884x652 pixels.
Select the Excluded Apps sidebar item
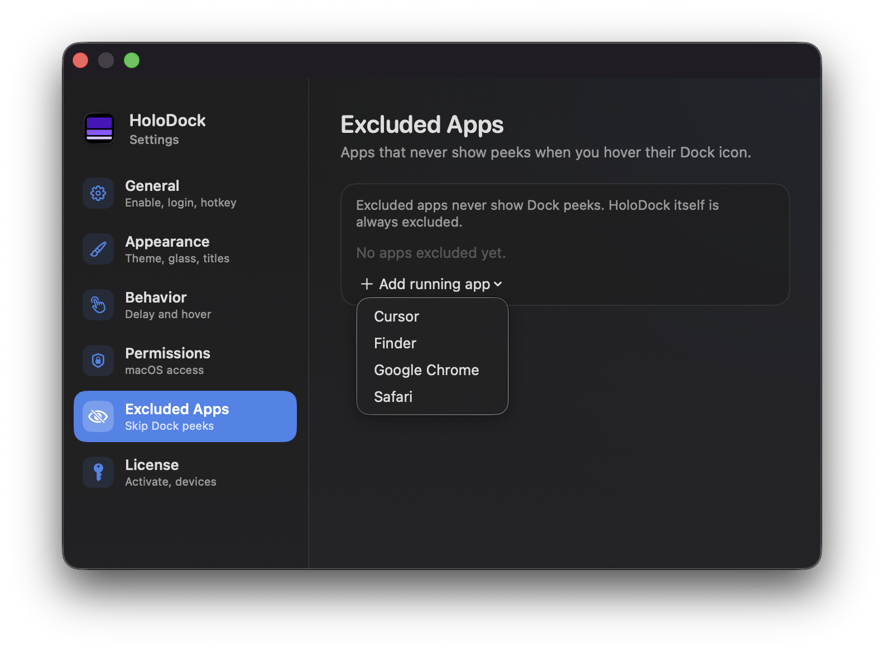pos(185,416)
